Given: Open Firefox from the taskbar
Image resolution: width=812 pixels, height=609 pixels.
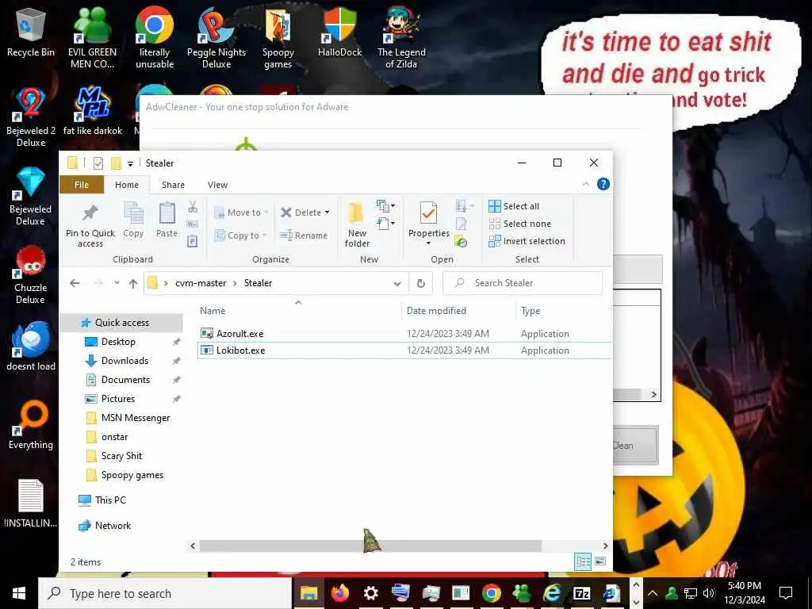Looking at the screenshot, I should coord(339,593).
